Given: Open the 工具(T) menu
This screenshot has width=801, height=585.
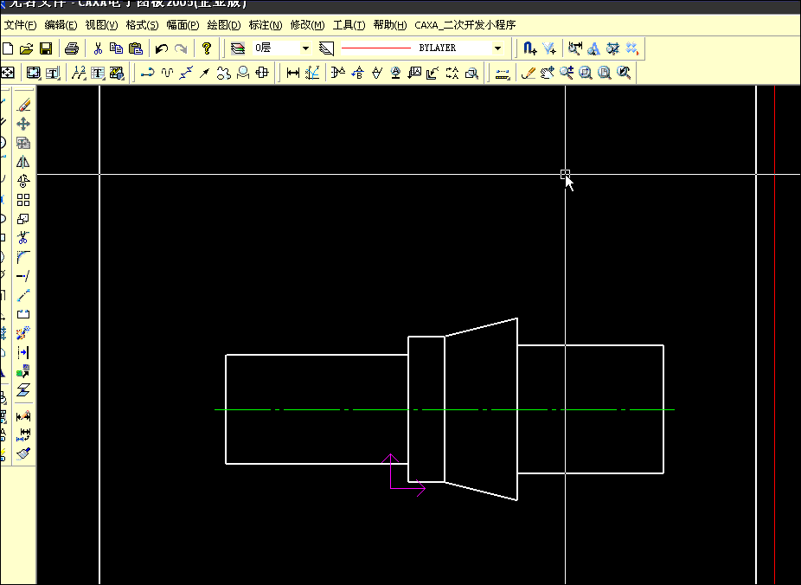Looking at the screenshot, I should point(349,25).
